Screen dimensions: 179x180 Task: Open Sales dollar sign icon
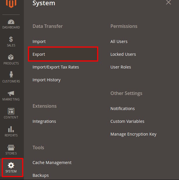[x=11, y=39]
